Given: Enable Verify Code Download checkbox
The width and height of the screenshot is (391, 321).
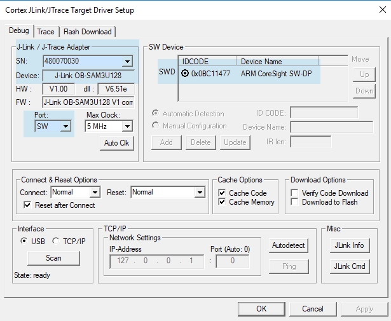Looking at the screenshot, I should click(x=294, y=193).
